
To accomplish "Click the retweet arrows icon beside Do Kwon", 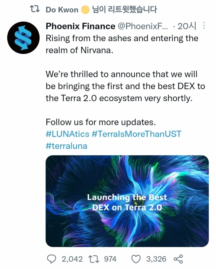I will tap(35, 9).
